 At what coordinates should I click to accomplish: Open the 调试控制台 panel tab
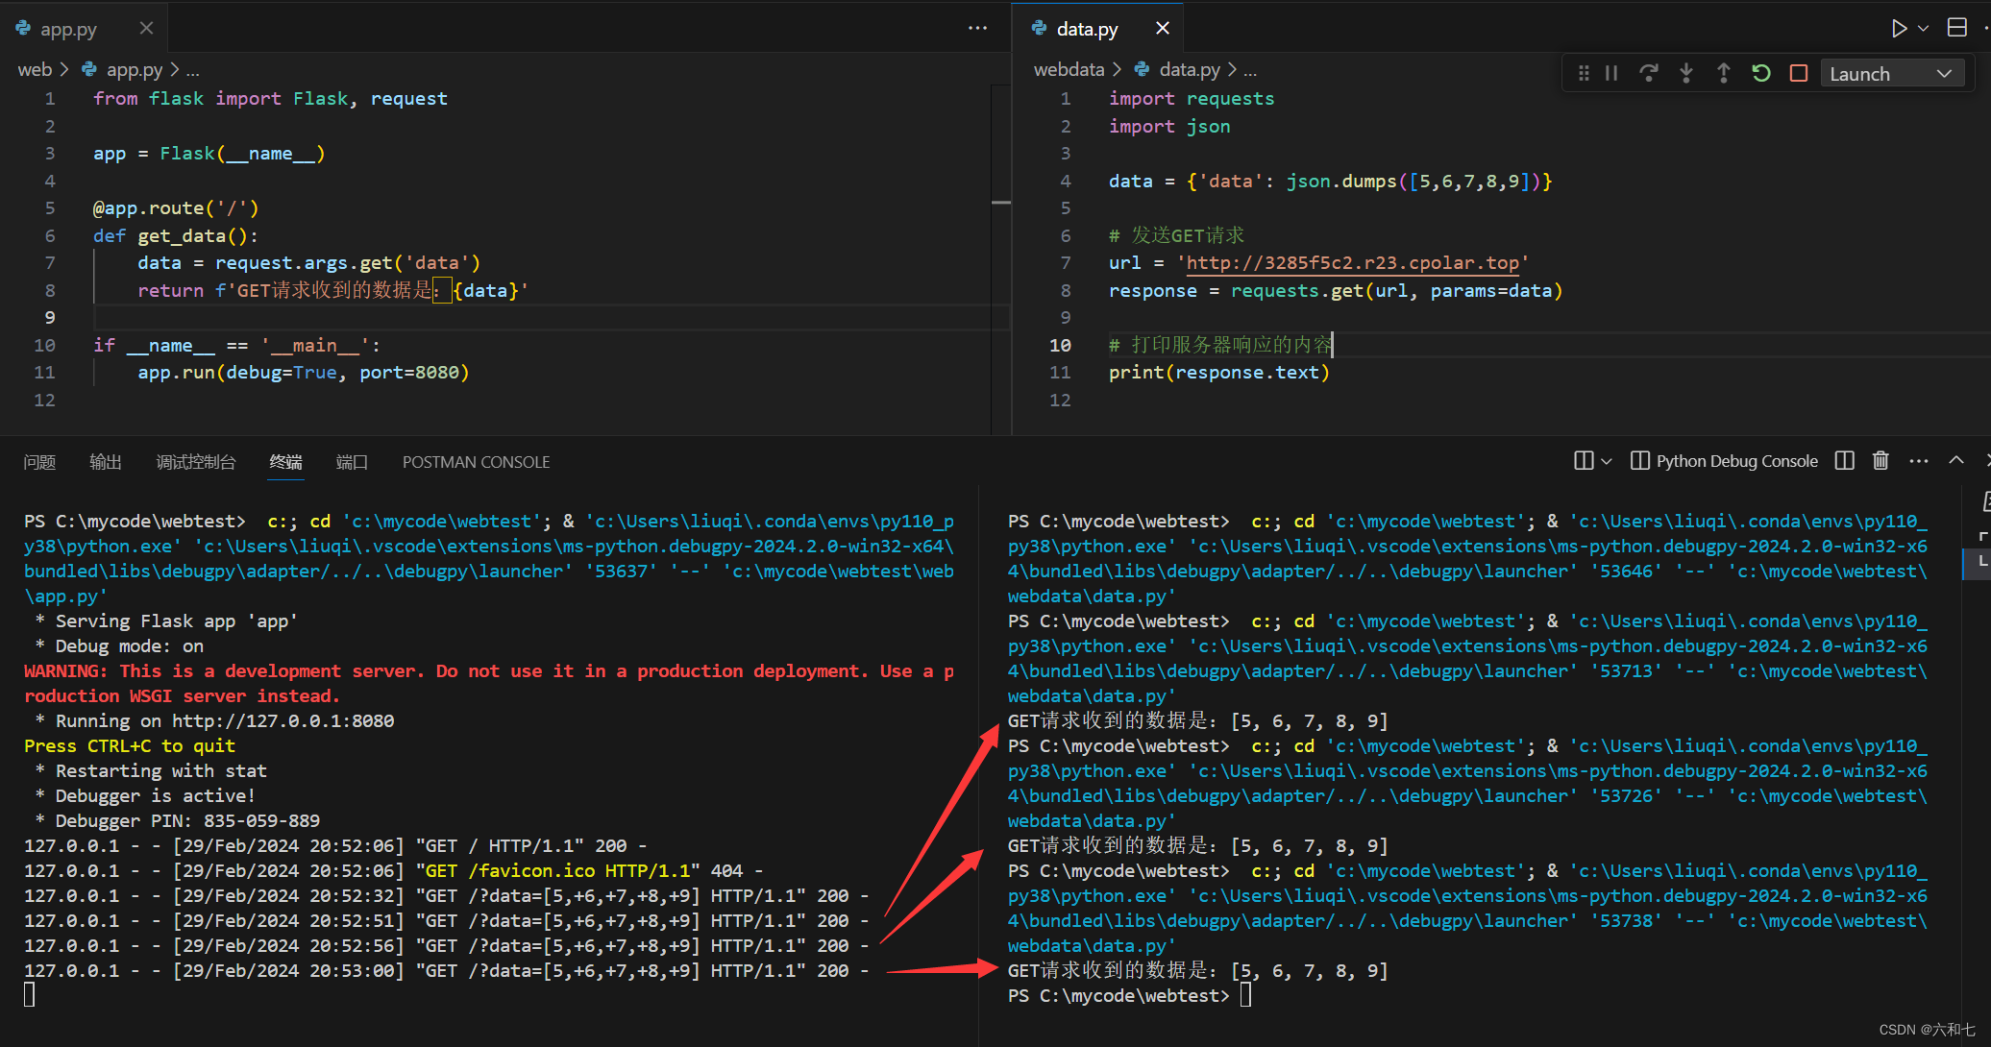[196, 462]
